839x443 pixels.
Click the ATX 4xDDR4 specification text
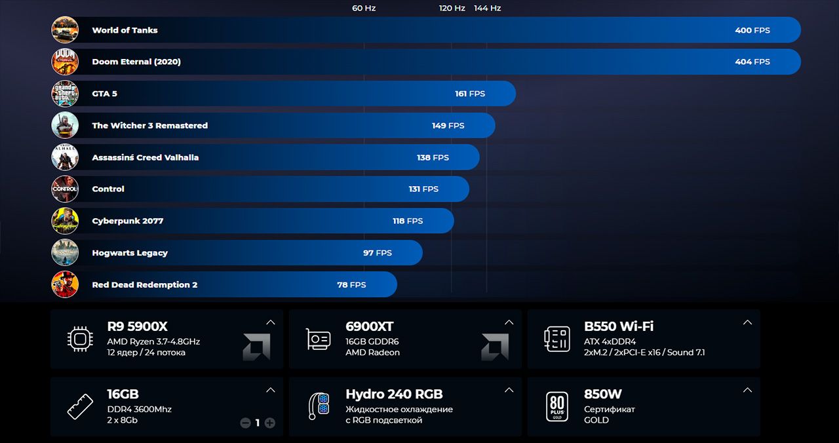(x=610, y=341)
